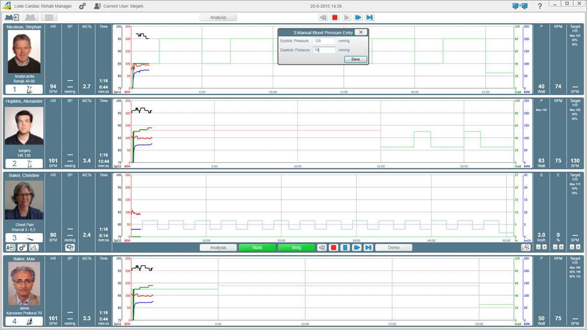Image resolution: width=587 pixels, height=330 pixels.
Task: Click the Systolic Pressure input field
Action: coord(324,41)
